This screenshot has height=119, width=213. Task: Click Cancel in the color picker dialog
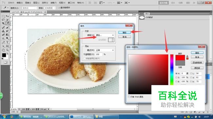point(197,57)
